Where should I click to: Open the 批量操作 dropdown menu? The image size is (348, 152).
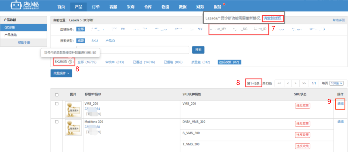click(x=61, y=73)
